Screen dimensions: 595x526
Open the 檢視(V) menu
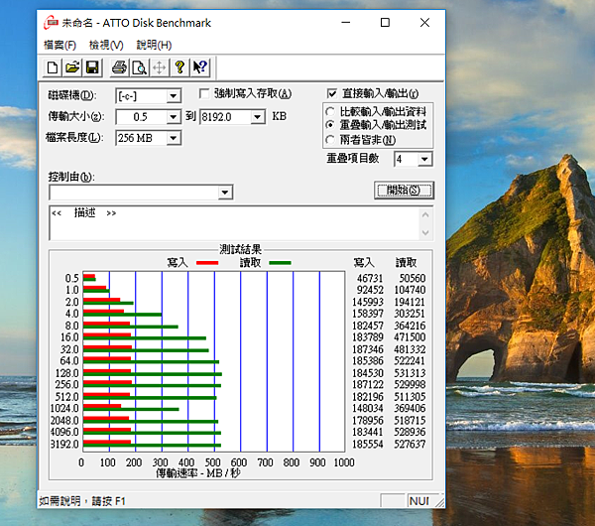pos(106,46)
